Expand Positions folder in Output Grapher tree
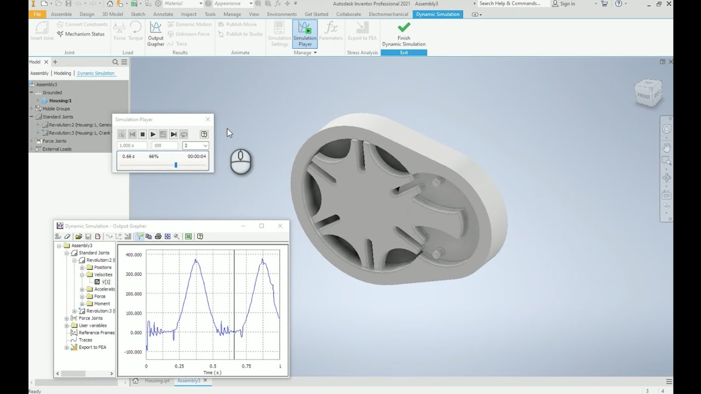The image size is (701, 394). coord(82,267)
